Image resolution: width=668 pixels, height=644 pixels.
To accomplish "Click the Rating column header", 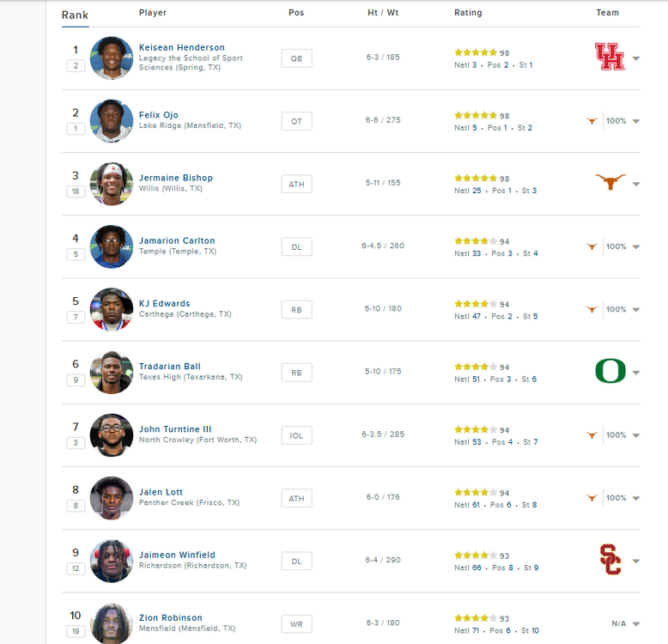I will tap(468, 13).
